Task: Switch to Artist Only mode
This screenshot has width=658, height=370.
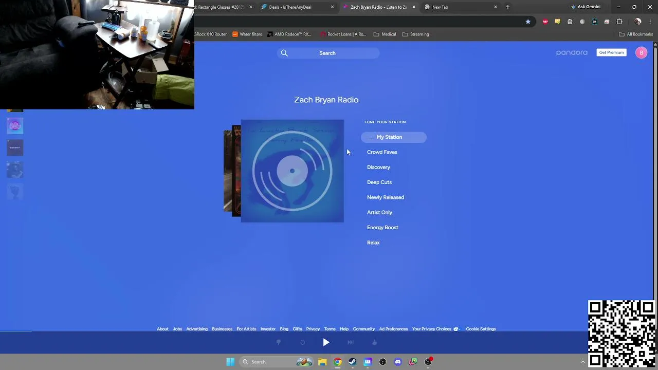Action: coord(379,212)
